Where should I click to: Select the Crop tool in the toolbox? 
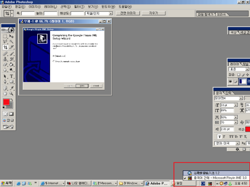pyautogui.click(x=5, y=47)
